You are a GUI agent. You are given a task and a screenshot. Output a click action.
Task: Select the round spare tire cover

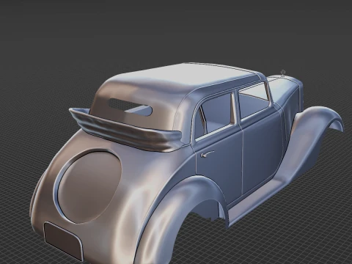click(88, 186)
